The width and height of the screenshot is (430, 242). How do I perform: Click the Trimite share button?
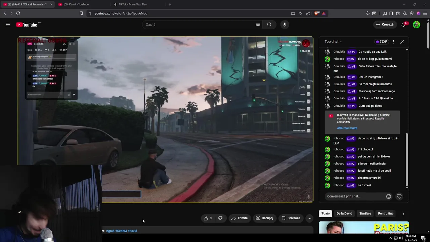click(x=240, y=218)
